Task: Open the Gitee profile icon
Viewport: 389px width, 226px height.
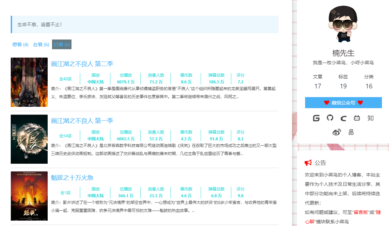Action: click(316, 118)
